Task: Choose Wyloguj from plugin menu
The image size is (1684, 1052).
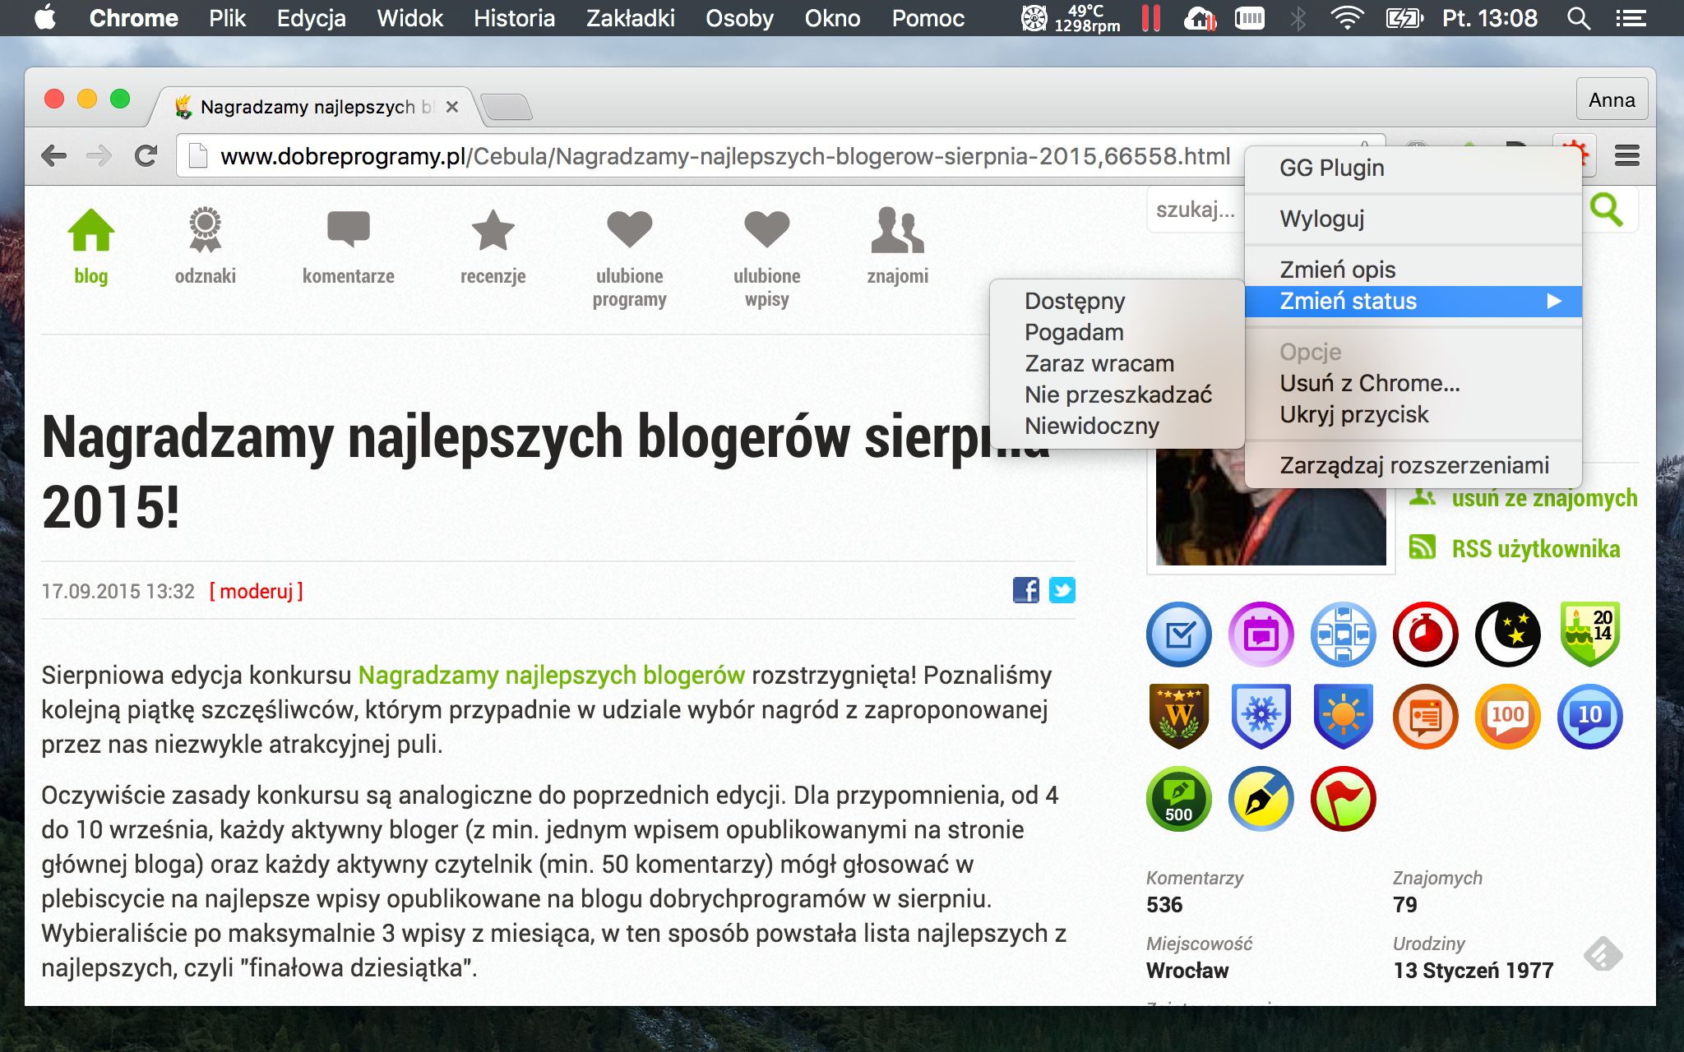Action: tap(1321, 219)
